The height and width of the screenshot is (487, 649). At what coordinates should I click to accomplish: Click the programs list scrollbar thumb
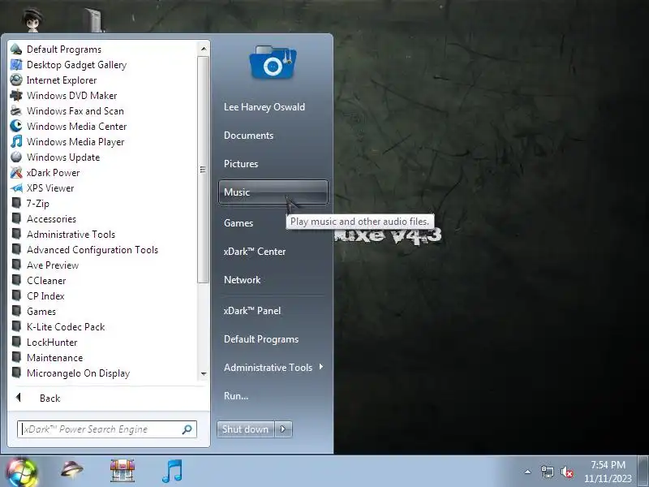[203, 170]
